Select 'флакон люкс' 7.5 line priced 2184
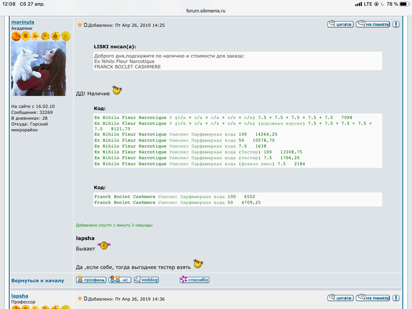Viewport: 412px width, 309px height. (x=200, y=164)
